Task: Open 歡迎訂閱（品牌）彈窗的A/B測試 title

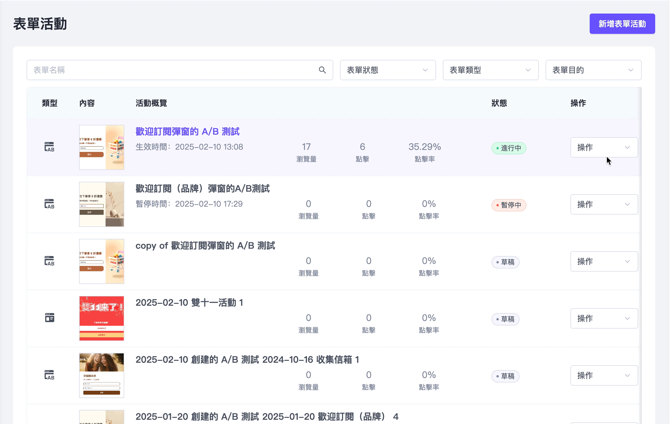Action: [x=202, y=189]
